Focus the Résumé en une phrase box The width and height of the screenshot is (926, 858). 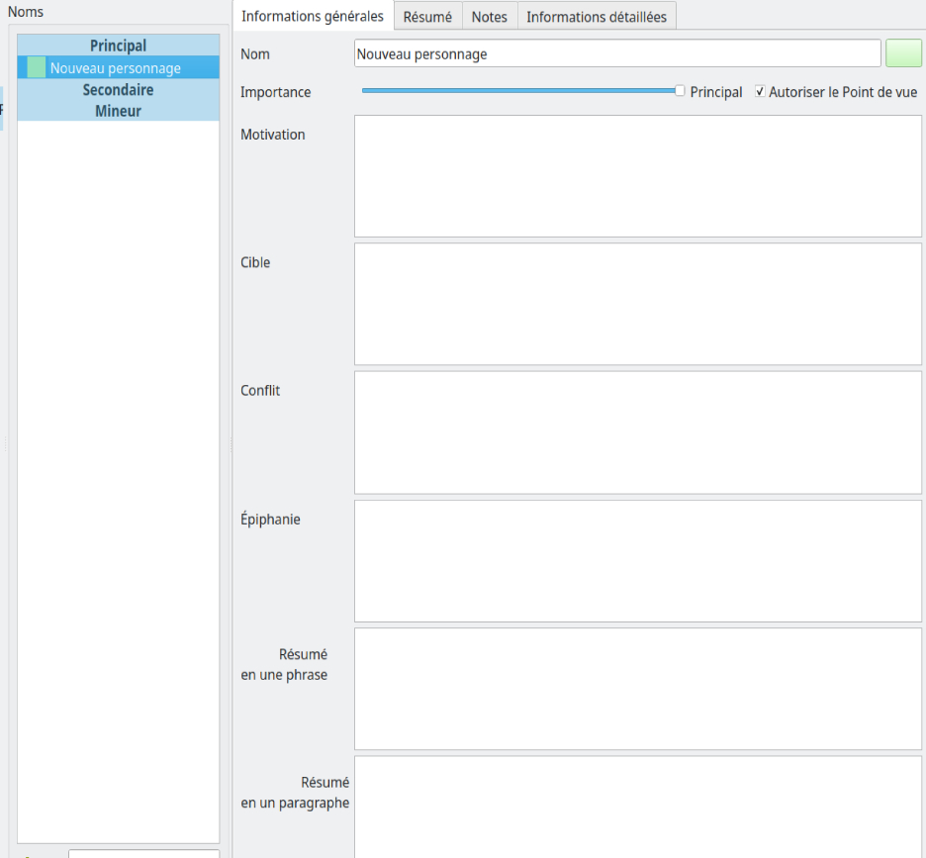(x=637, y=688)
